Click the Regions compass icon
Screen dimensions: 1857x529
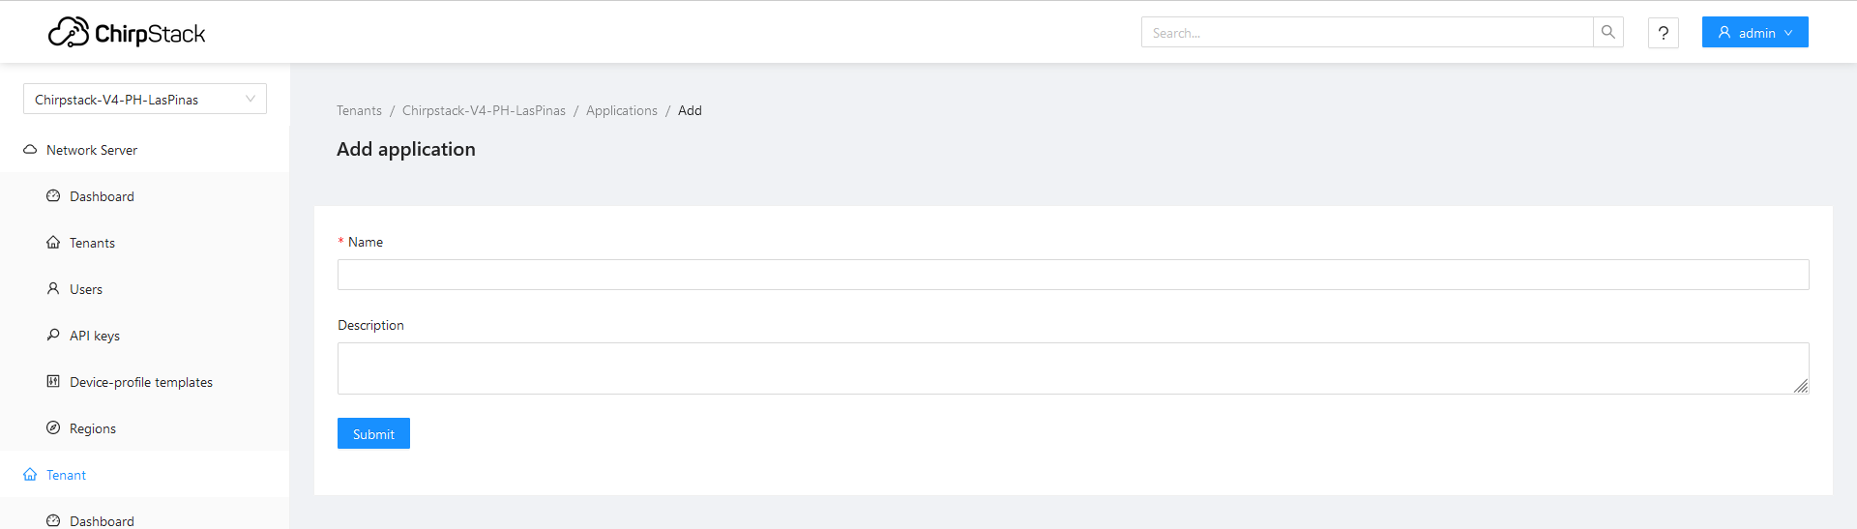coord(53,428)
